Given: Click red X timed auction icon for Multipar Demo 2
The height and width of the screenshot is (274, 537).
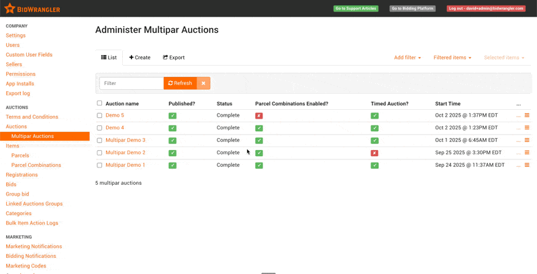Looking at the screenshot, I should pos(375,153).
